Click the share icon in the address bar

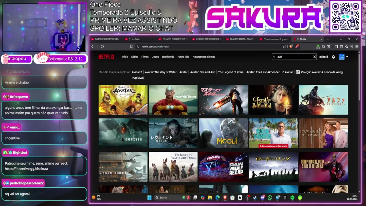285,47
